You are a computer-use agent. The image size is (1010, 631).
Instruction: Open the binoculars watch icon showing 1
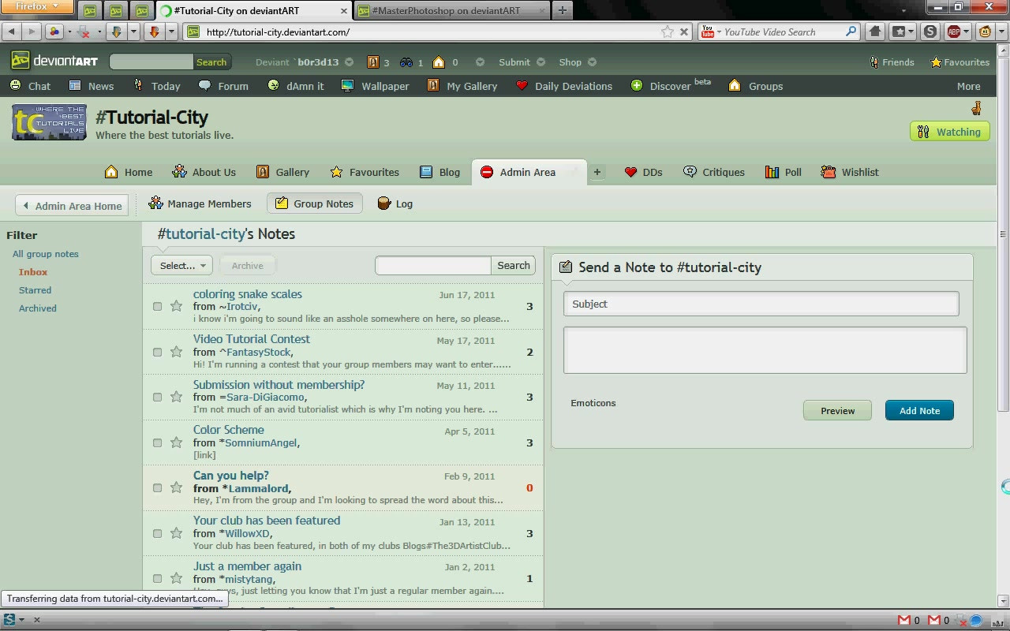pos(406,62)
